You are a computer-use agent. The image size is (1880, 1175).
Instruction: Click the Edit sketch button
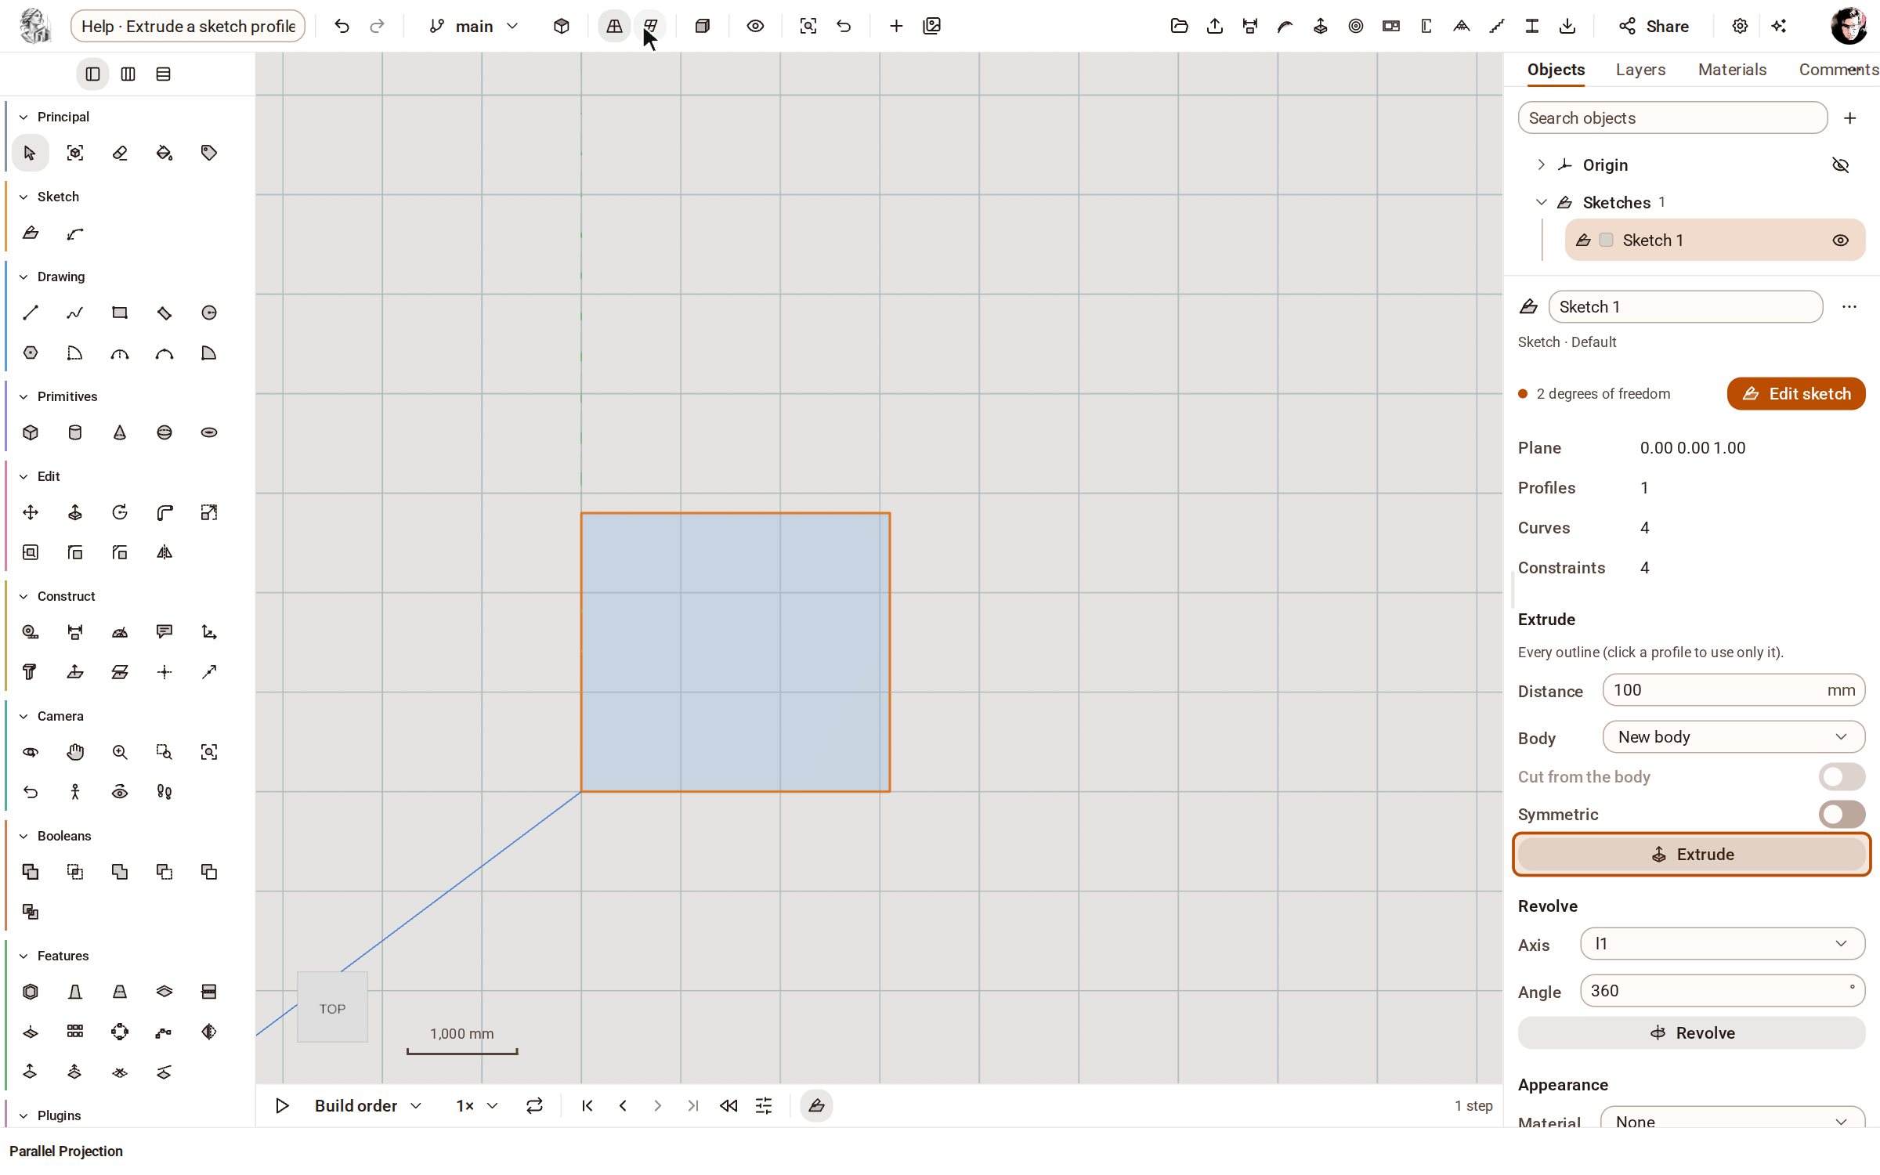coord(1796,394)
